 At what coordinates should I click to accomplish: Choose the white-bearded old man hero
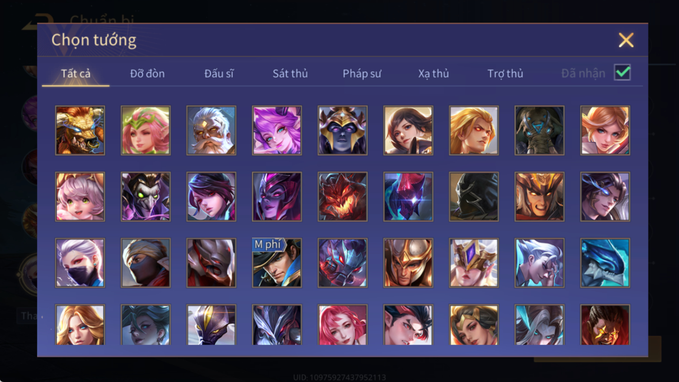(211, 130)
